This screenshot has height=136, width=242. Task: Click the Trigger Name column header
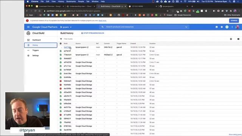[x=121, y=43]
